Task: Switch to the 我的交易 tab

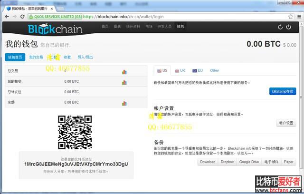Action: coord(36,57)
